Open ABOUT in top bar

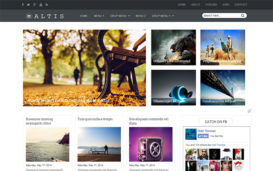(195, 5)
